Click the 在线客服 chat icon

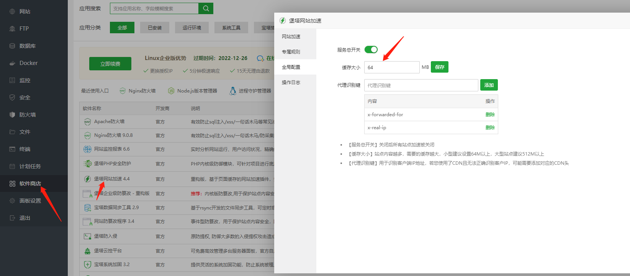click(x=260, y=58)
